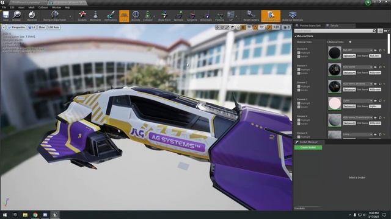Open Windows Start menu
This screenshot has height=219, width=391.
pos(4,215)
